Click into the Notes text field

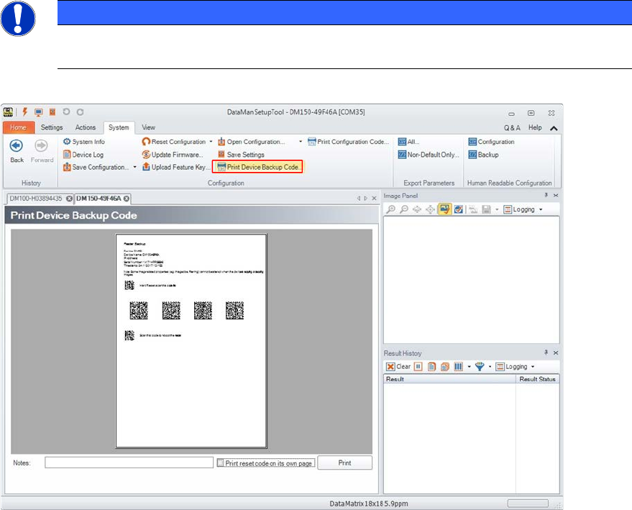pos(129,463)
